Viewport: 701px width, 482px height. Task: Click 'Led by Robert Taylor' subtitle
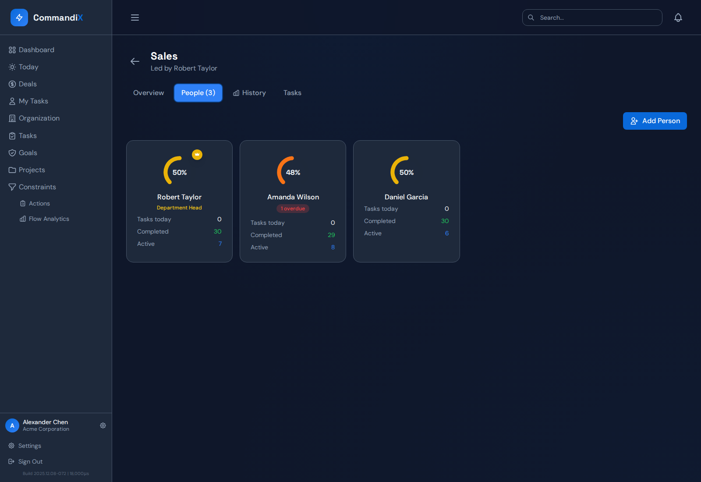click(184, 68)
